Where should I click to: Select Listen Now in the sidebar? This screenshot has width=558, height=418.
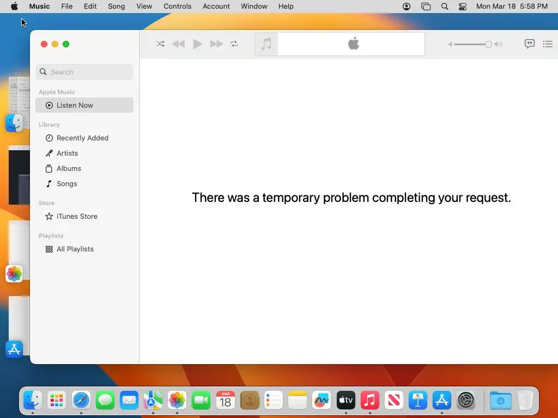[84, 105]
